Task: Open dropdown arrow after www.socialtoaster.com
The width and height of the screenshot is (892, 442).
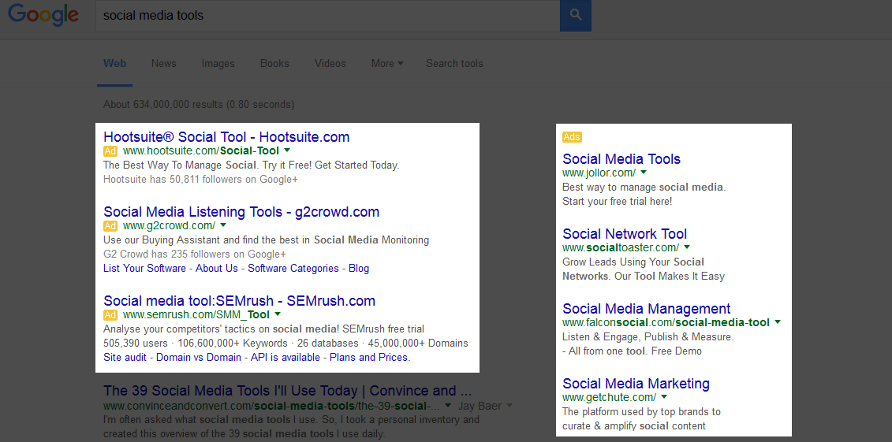Action: pyautogui.click(x=687, y=247)
